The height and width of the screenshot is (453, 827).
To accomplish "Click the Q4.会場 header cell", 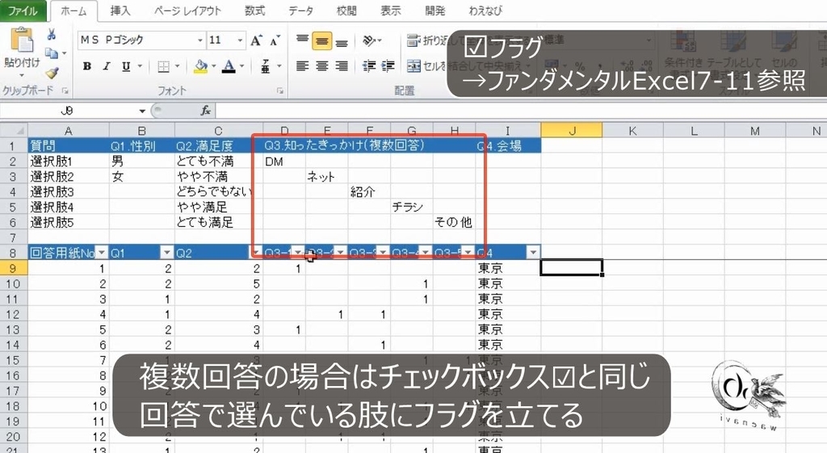I will click(508, 145).
